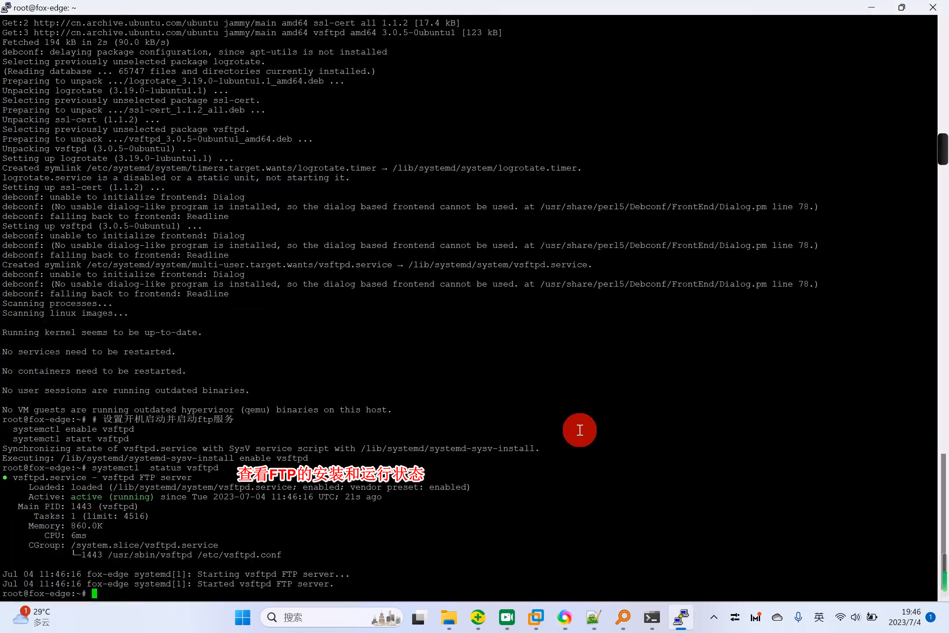Click 'No services need to be restarted.' line
Viewport: 949px width, 633px height.
[x=89, y=352]
